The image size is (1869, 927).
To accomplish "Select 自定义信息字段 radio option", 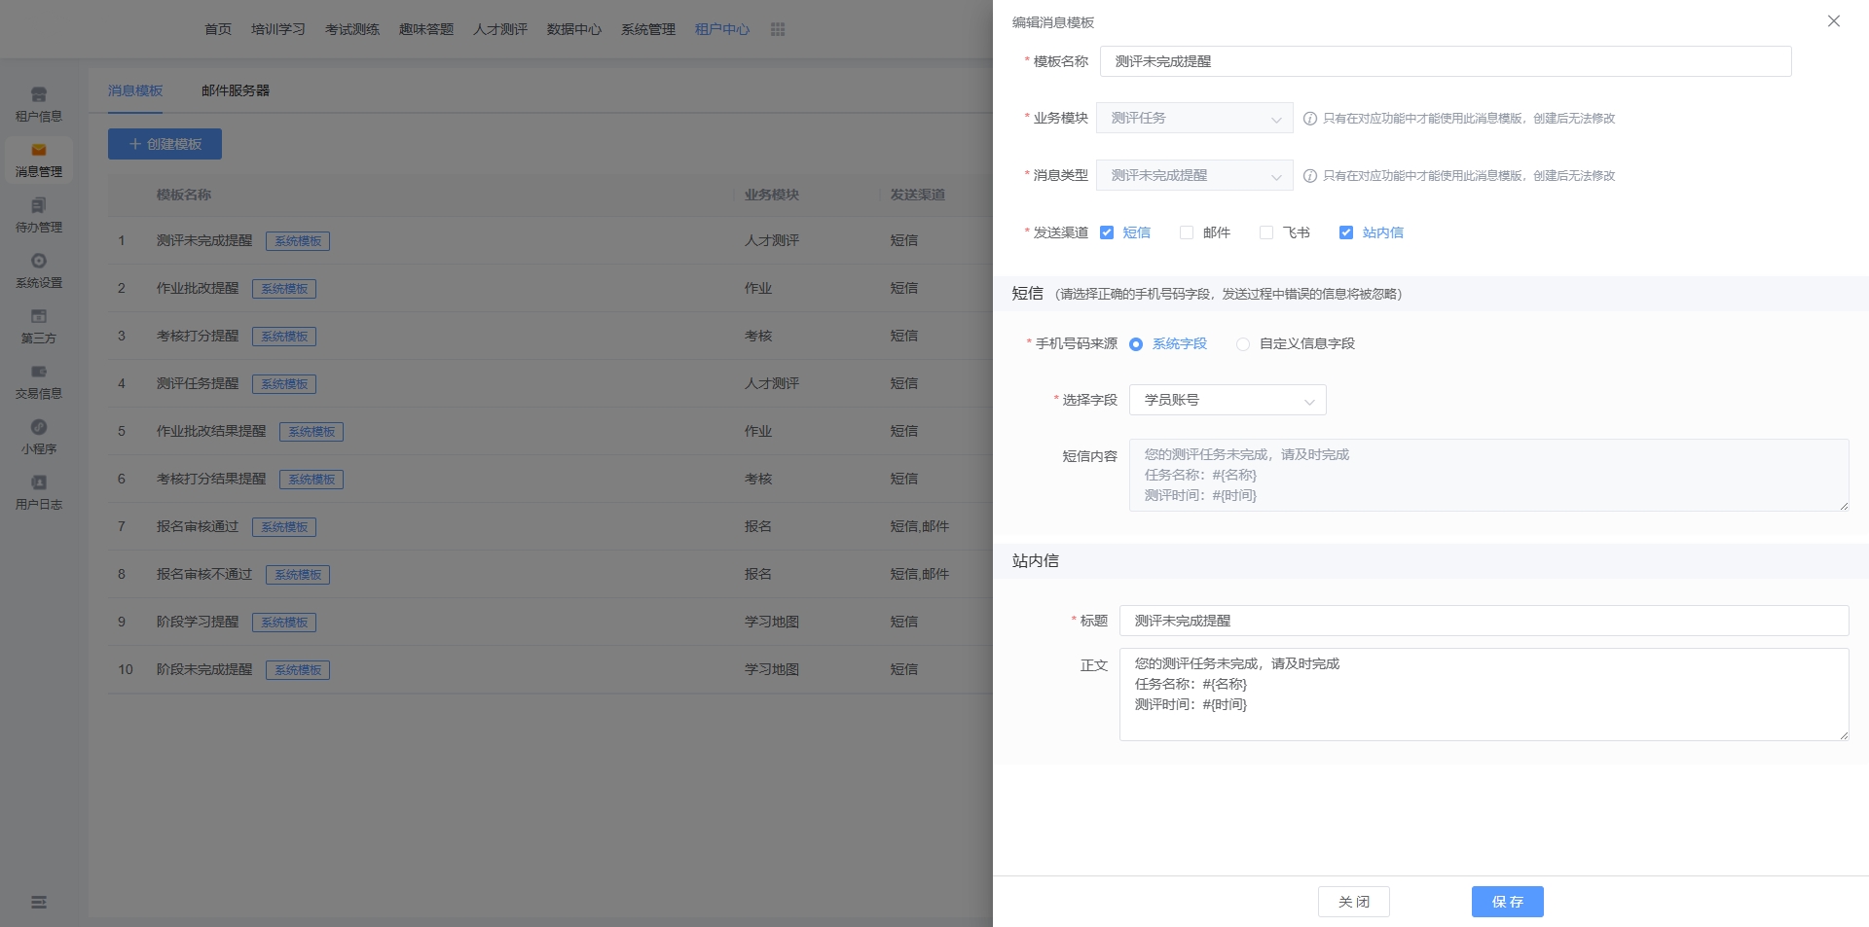I will click(1243, 344).
